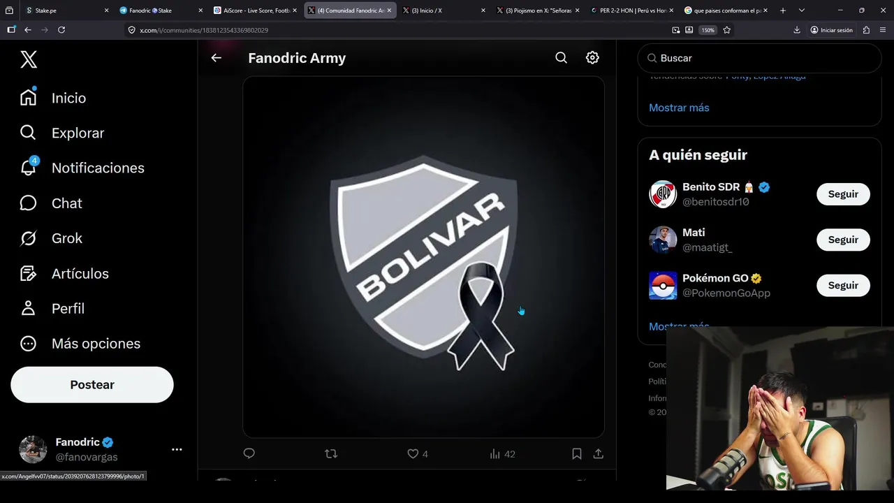Open the browser extensions icon

click(x=866, y=30)
